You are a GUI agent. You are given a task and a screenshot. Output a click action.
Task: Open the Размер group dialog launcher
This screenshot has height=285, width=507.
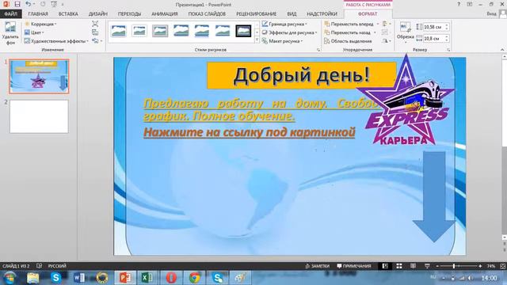[448, 50]
